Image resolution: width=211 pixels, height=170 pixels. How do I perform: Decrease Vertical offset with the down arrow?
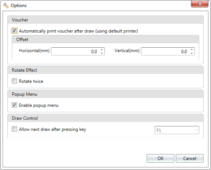coord(192,53)
